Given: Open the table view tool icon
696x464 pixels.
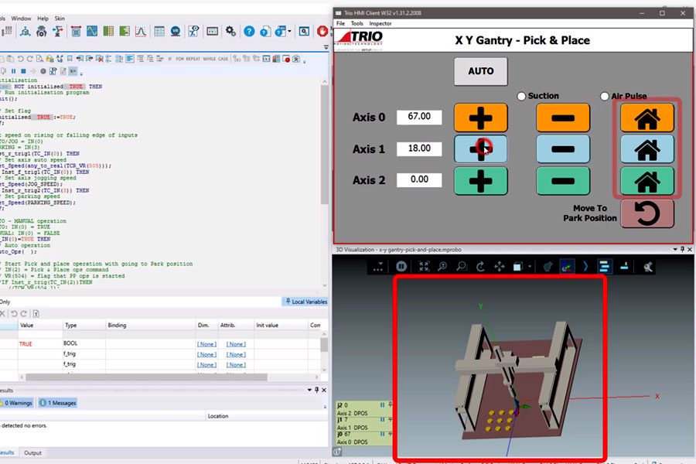Looking at the screenshot, I should point(159,31).
